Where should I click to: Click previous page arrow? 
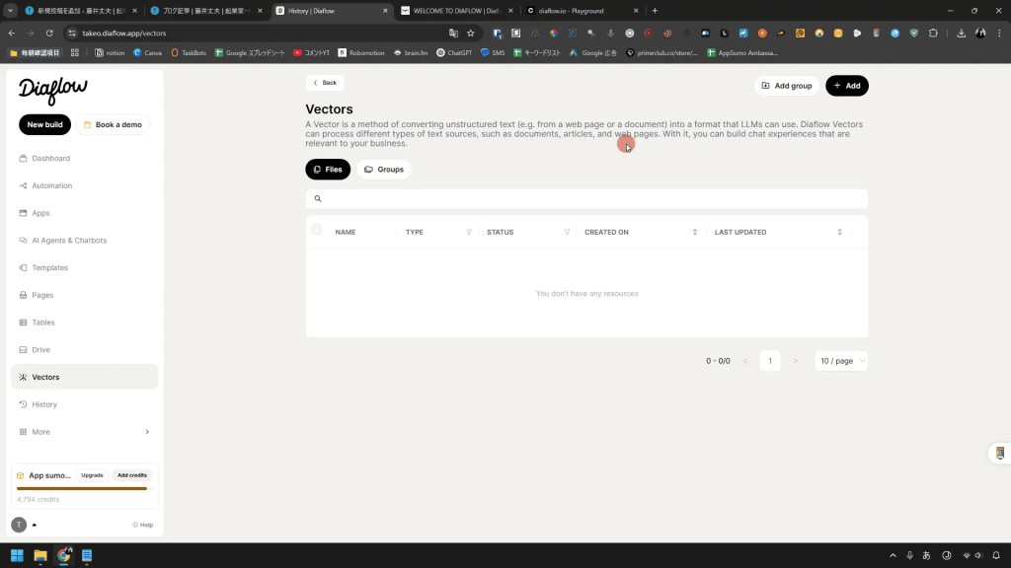745,361
